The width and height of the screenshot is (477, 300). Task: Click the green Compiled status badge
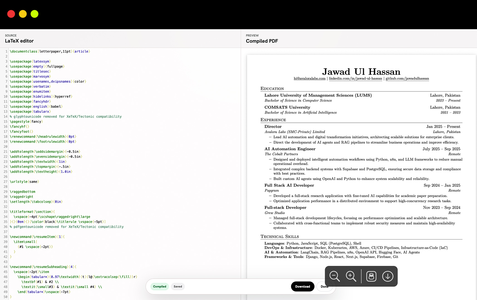click(x=159, y=286)
